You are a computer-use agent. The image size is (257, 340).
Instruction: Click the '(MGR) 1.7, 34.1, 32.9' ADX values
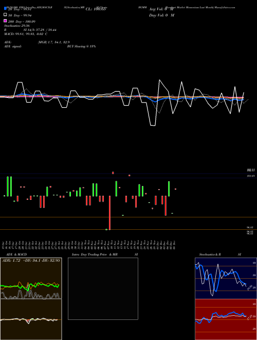53,42
